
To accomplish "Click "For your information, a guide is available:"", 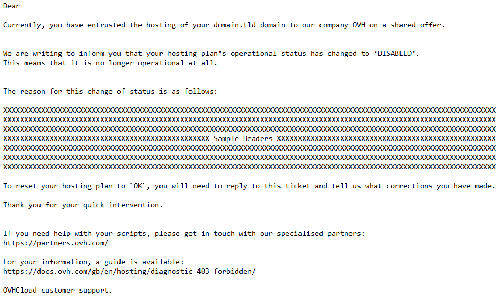I will (x=94, y=262).
